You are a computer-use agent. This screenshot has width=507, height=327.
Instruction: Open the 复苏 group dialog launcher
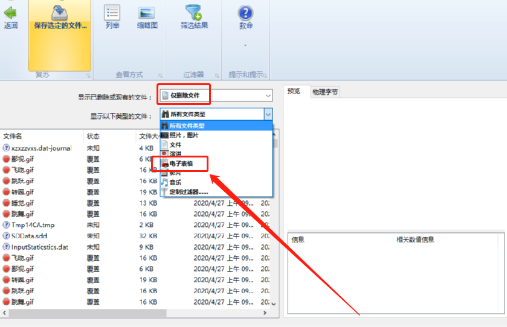(x=88, y=75)
